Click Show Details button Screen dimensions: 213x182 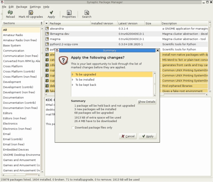[x=147, y=102]
